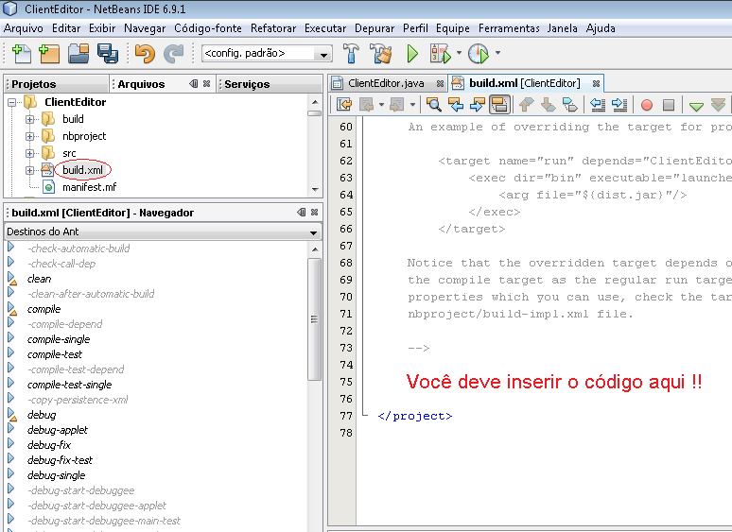
Task: Click the run triangle beside the clean target
Action: click(x=12, y=279)
